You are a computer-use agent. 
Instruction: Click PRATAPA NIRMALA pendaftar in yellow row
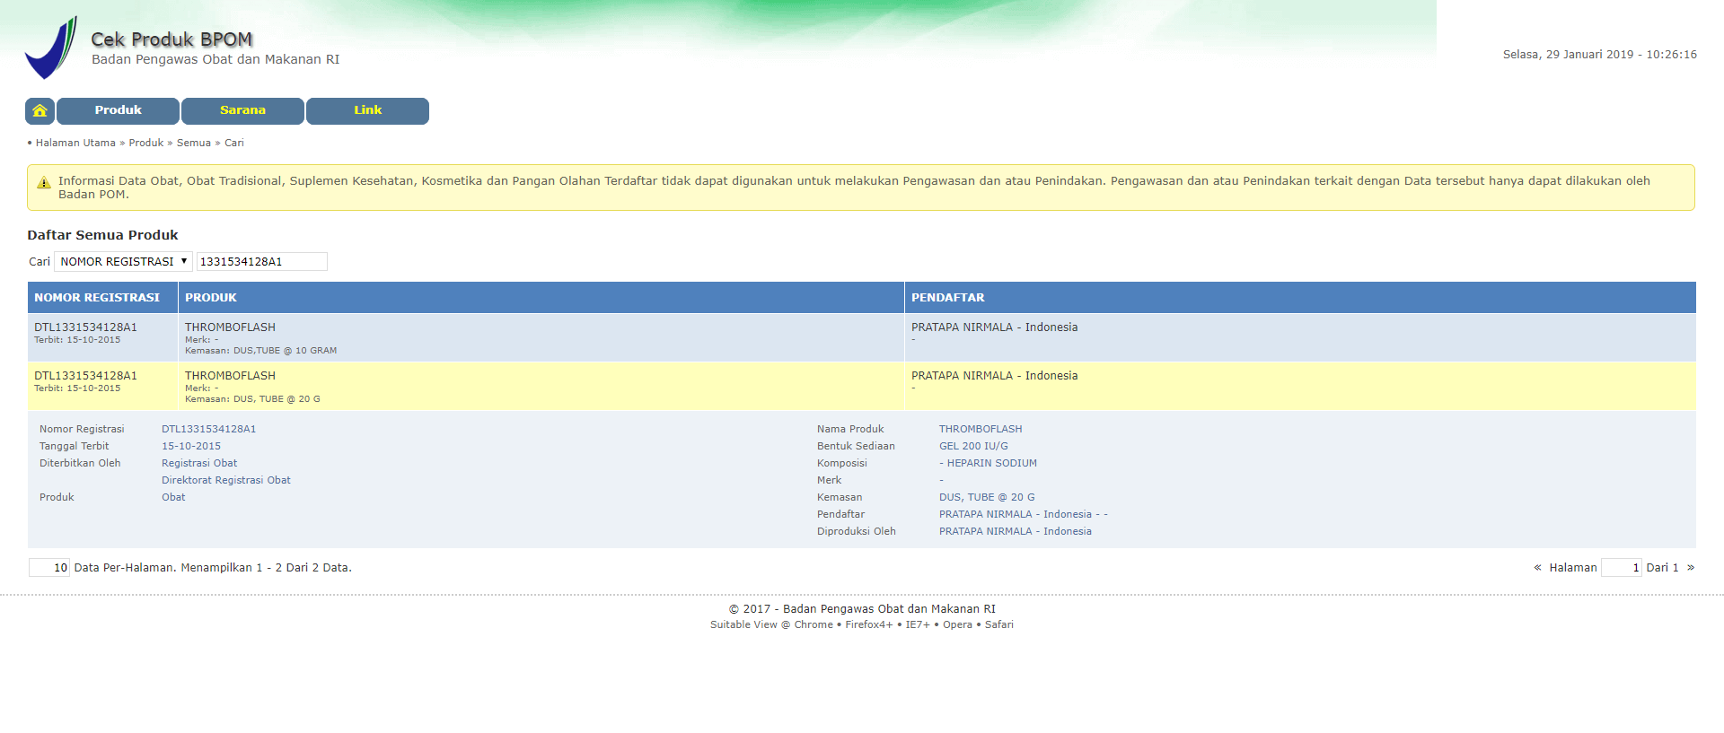click(994, 376)
